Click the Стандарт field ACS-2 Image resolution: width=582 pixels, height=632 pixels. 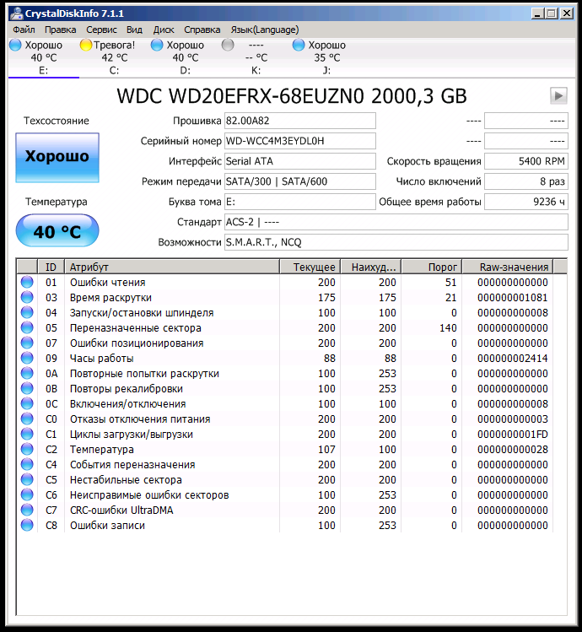(396, 222)
